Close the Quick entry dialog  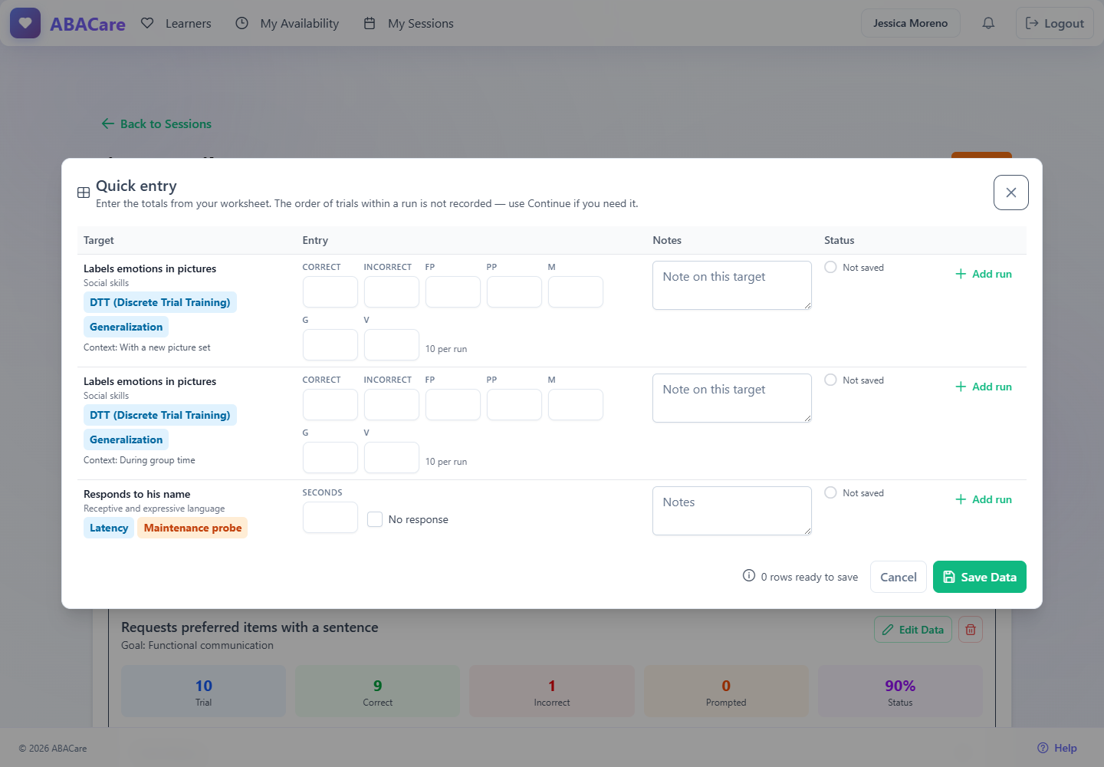(x=1010, y=193)
